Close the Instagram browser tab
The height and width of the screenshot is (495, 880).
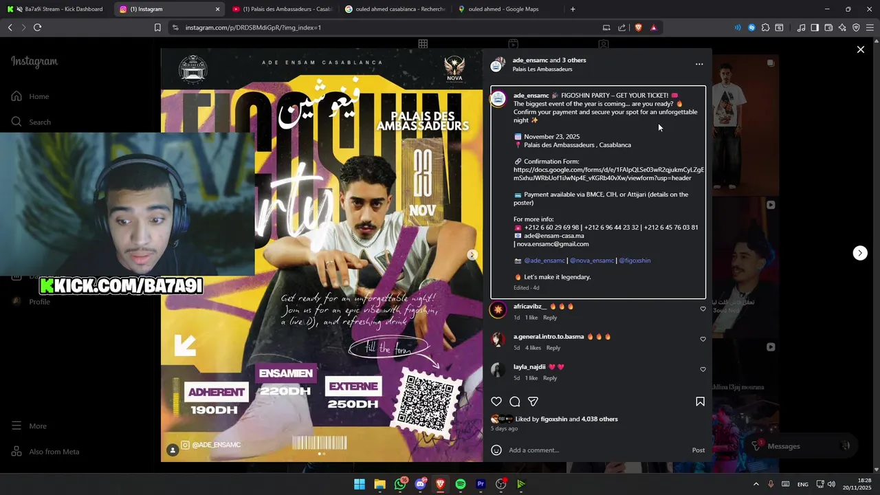[x=218, y=9]
